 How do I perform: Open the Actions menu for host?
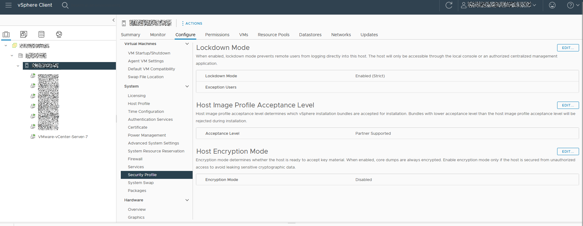pos(192,23)
